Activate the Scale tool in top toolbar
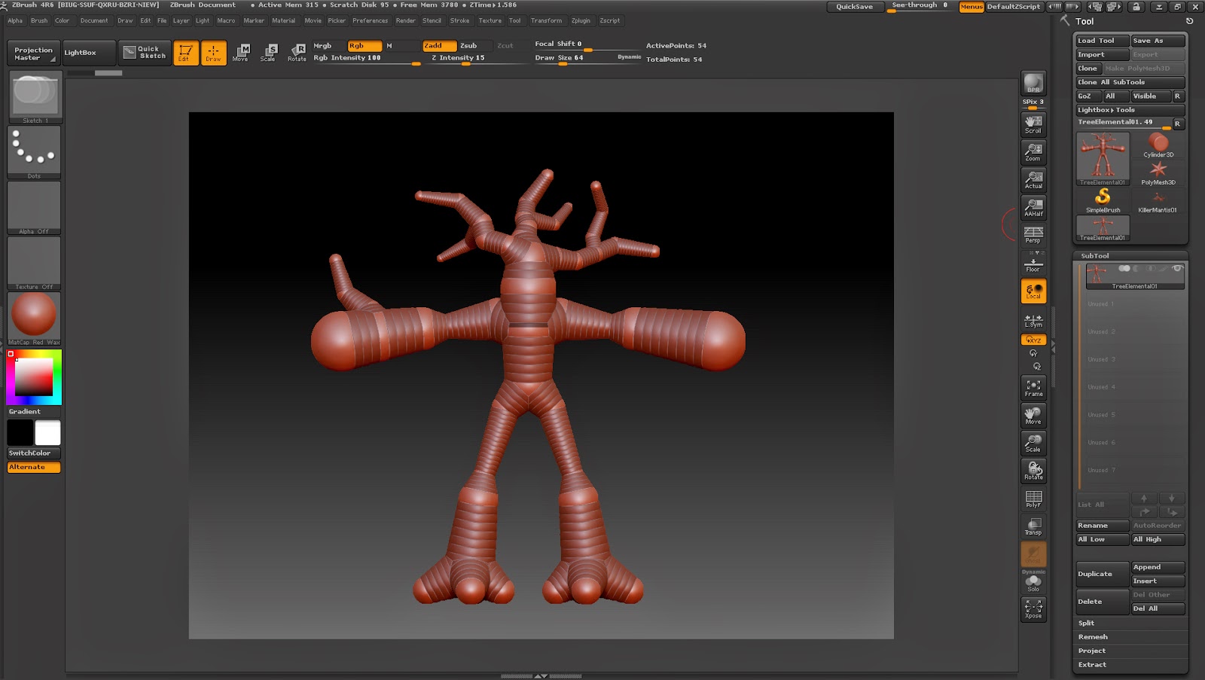The height and width of the screenshot is (680, 1205). click(268, 52)
